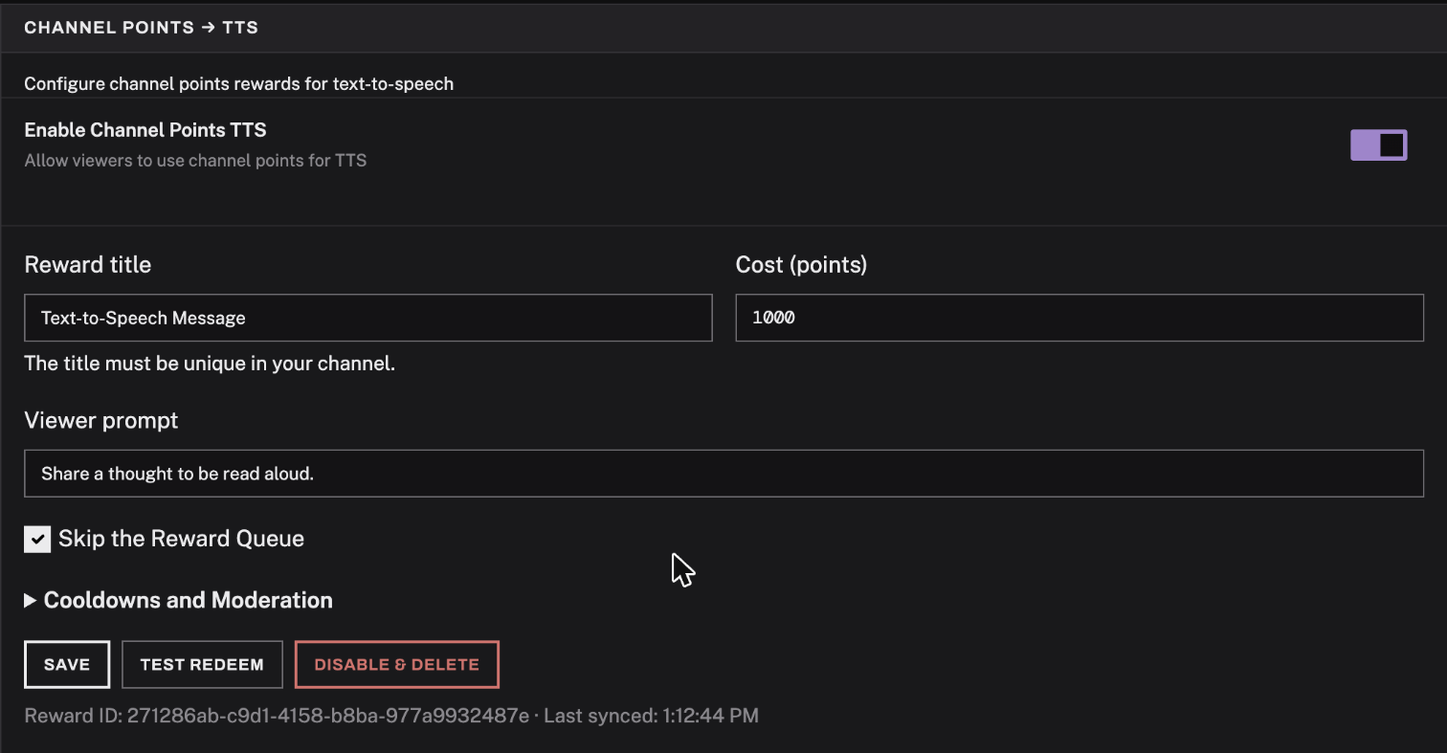Click the Reward ID and last synced text
This screenshot has width=1447, height=753.
click(x=391, y=716)
